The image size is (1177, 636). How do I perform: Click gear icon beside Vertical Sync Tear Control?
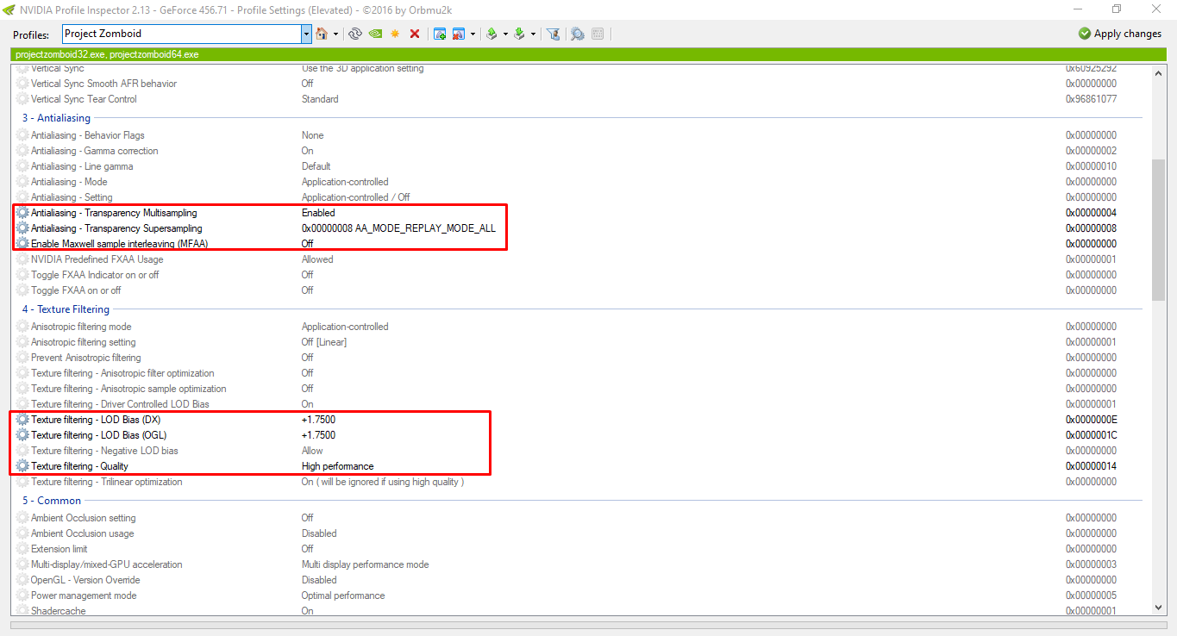tap(23, 99)
